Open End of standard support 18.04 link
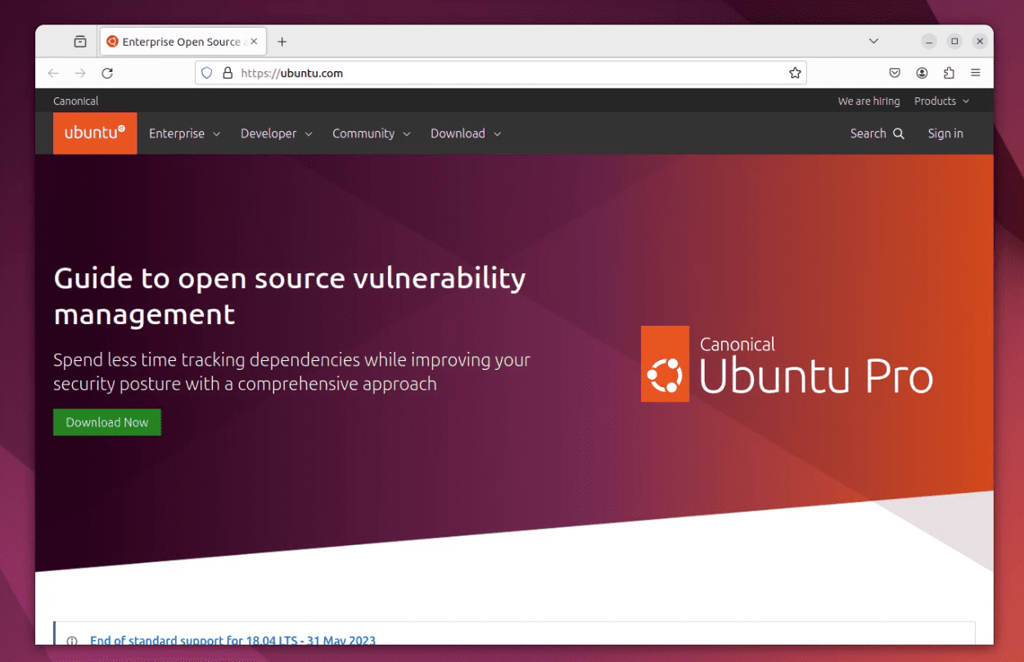The width and height of the screenshot is (1024, 662). [x=232, y=641]
